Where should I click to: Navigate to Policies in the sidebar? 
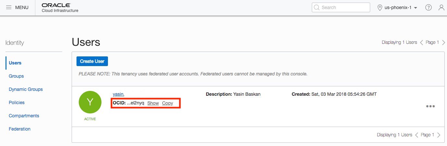coord(17,102)
